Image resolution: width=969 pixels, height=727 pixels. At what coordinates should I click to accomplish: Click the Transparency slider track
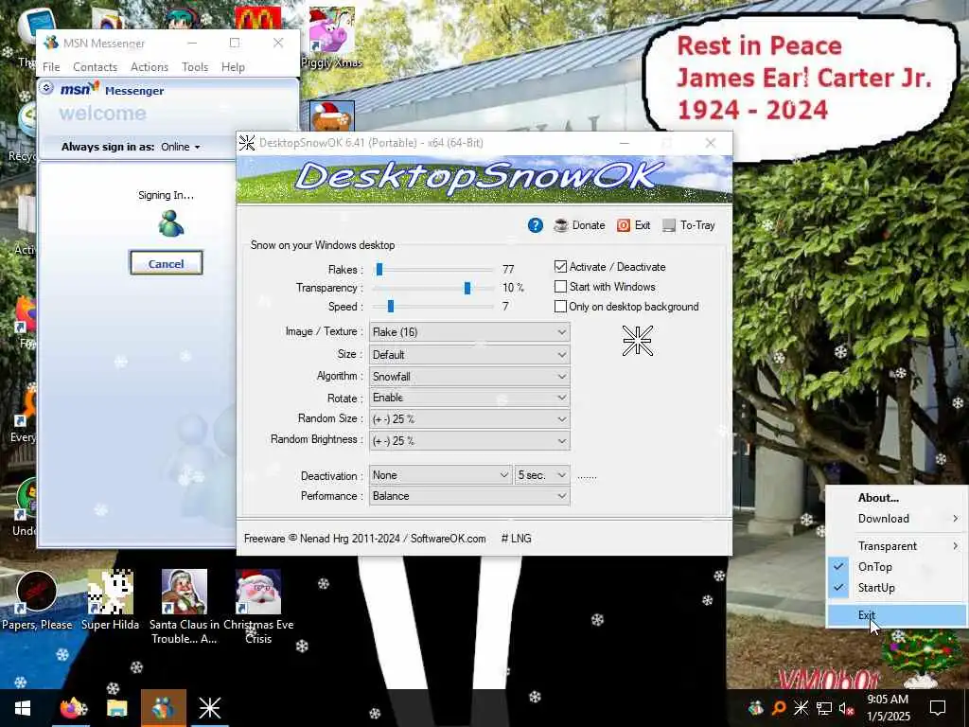tap(434, 288)
